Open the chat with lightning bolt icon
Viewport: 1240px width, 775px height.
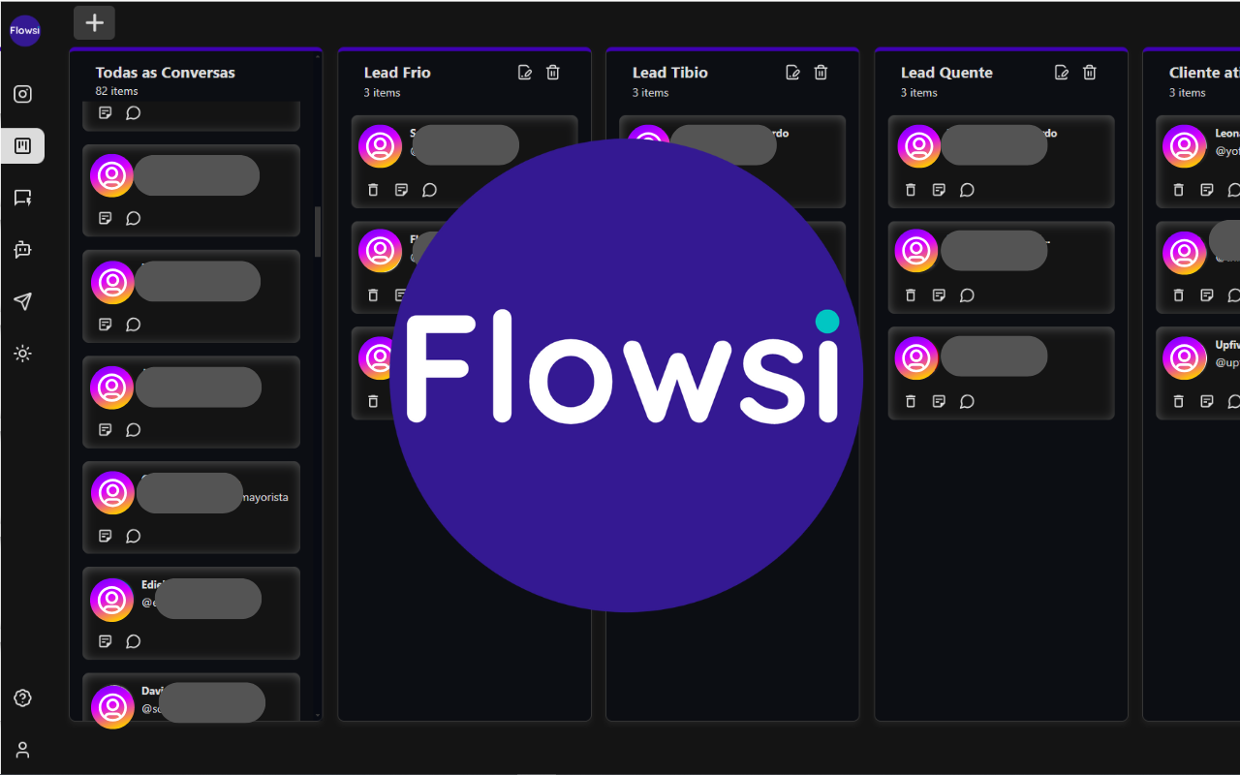[x=23, y=198]
